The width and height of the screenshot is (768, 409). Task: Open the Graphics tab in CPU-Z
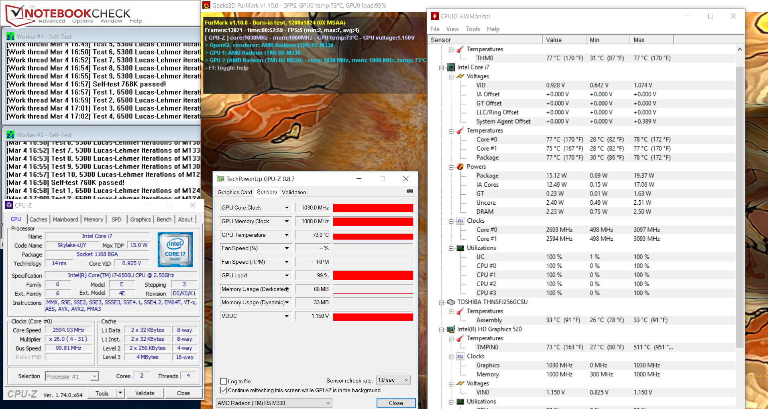(x=141, y=219)
